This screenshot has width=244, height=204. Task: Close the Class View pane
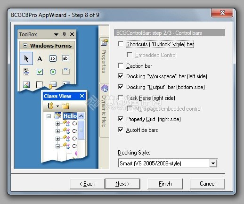(x=82, y=96)
